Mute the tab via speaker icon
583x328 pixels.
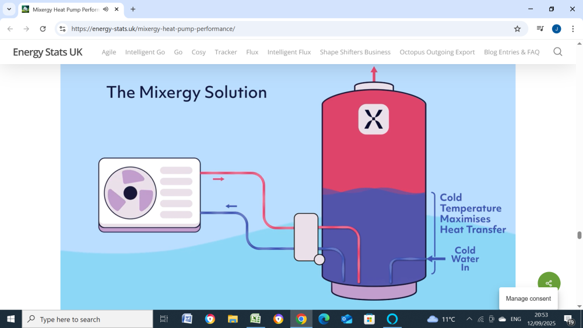[x=106, y=9]
